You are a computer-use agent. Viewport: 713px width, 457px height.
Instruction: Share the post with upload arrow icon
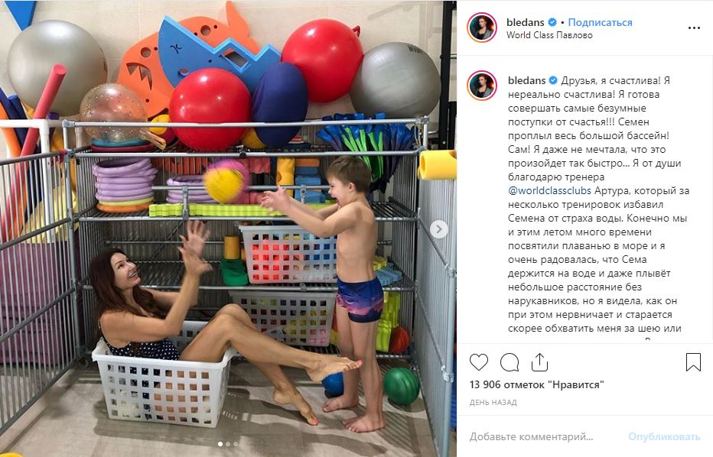539,362
